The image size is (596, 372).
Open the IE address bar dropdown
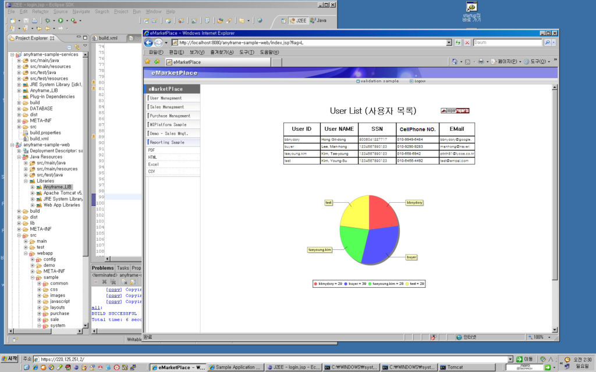[x=449, y=42]
